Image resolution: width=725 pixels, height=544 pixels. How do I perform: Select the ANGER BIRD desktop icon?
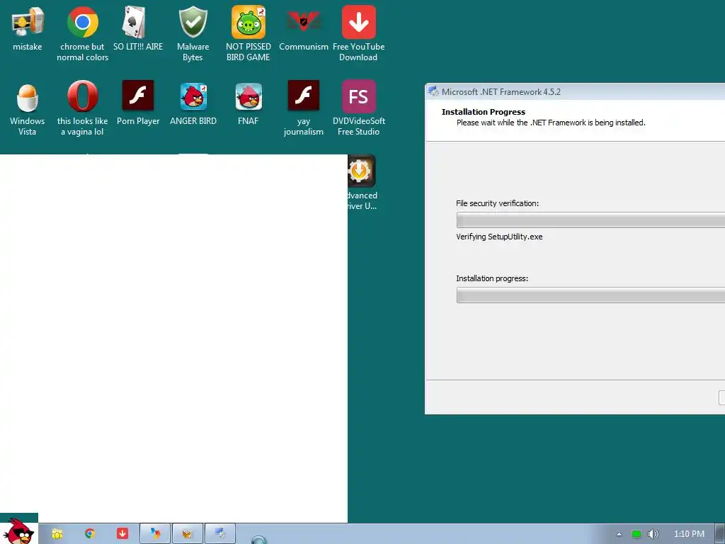[193, 103]
